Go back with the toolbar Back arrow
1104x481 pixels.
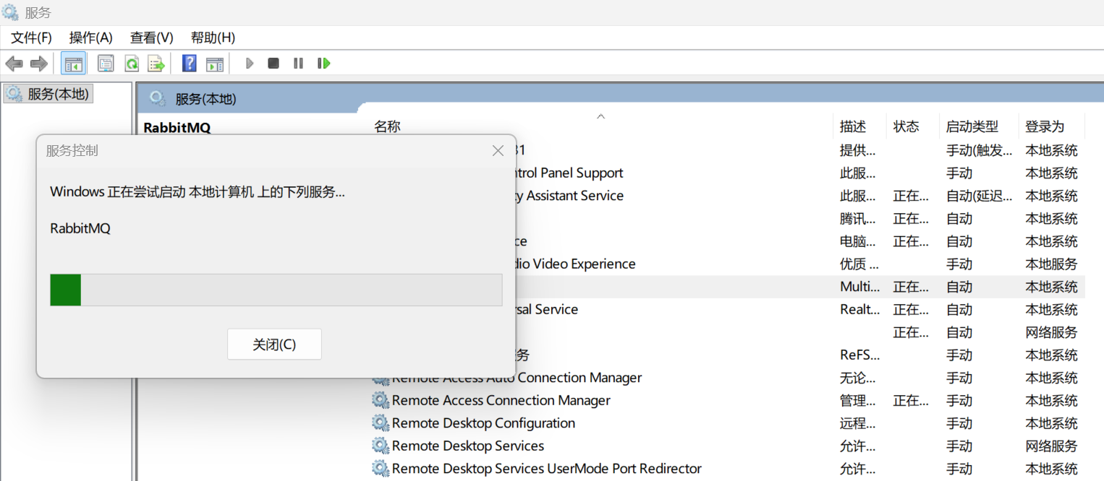pos(14,64)
